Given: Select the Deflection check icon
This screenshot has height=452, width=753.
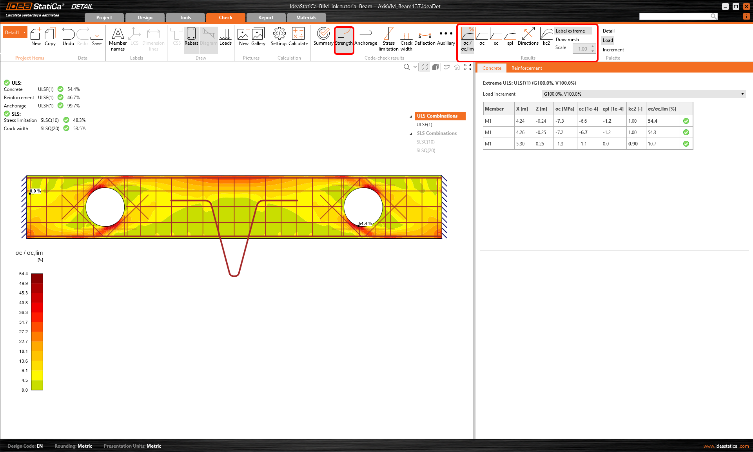Looking at the screenshot, I should (425, 37).
